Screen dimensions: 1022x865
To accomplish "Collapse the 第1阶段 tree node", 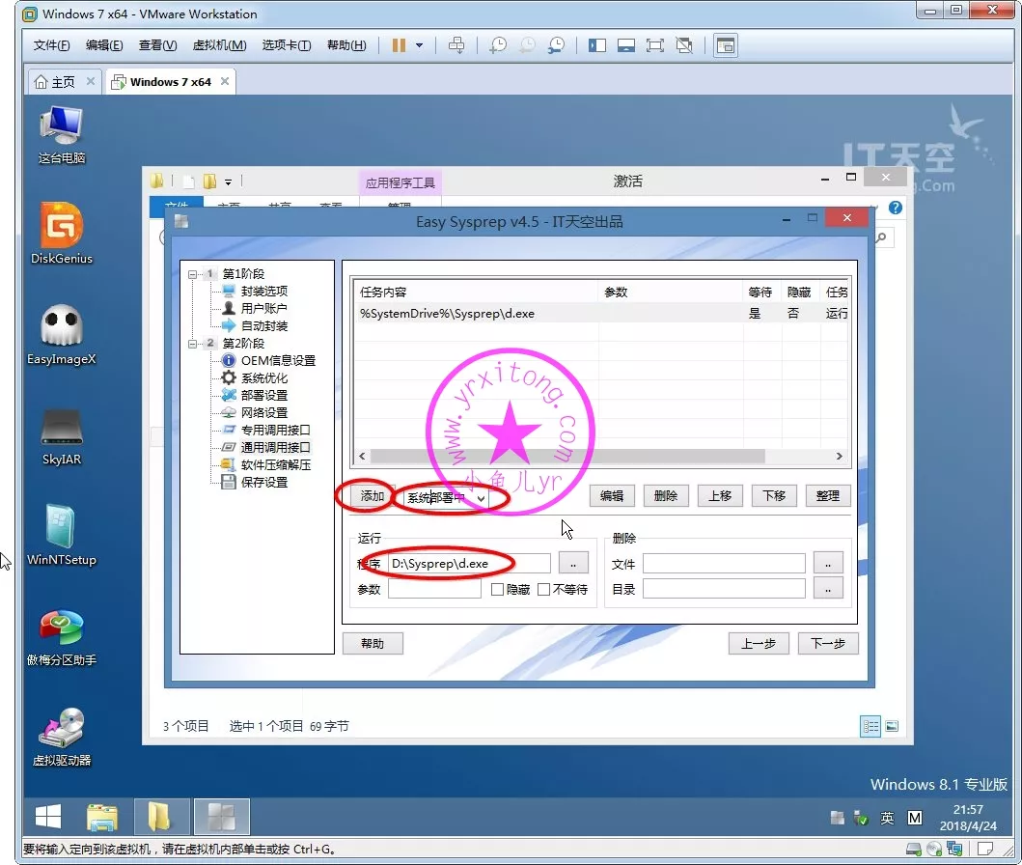I will click(x=193, y=274).
